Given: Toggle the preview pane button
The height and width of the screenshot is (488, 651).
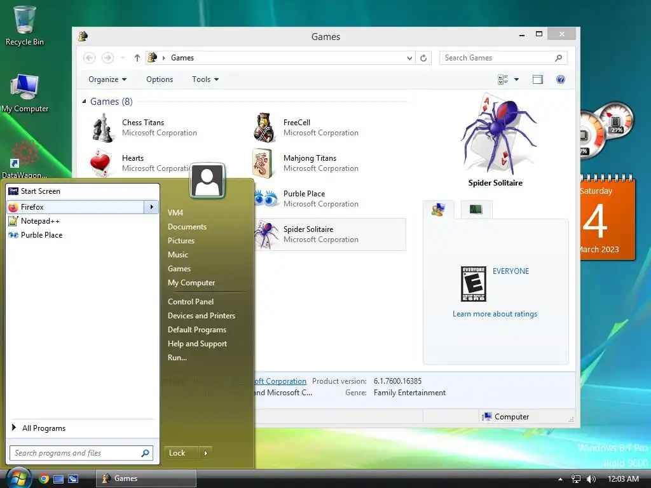Looking at the screenshot, I should point(538,79).
